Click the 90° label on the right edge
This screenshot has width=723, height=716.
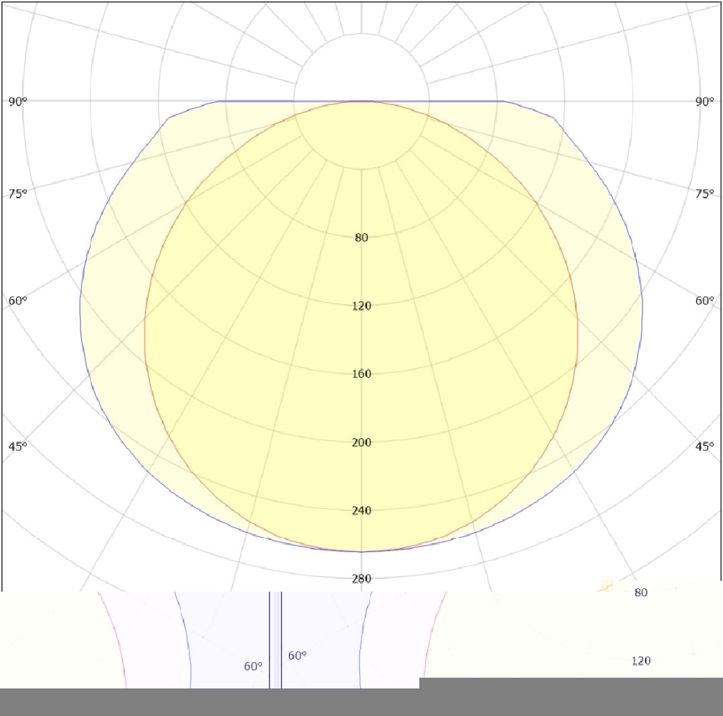coord(705,102)
